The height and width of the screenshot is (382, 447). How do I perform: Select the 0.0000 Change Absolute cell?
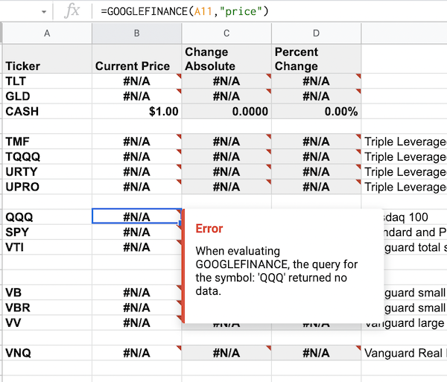(x=226, y=112)
